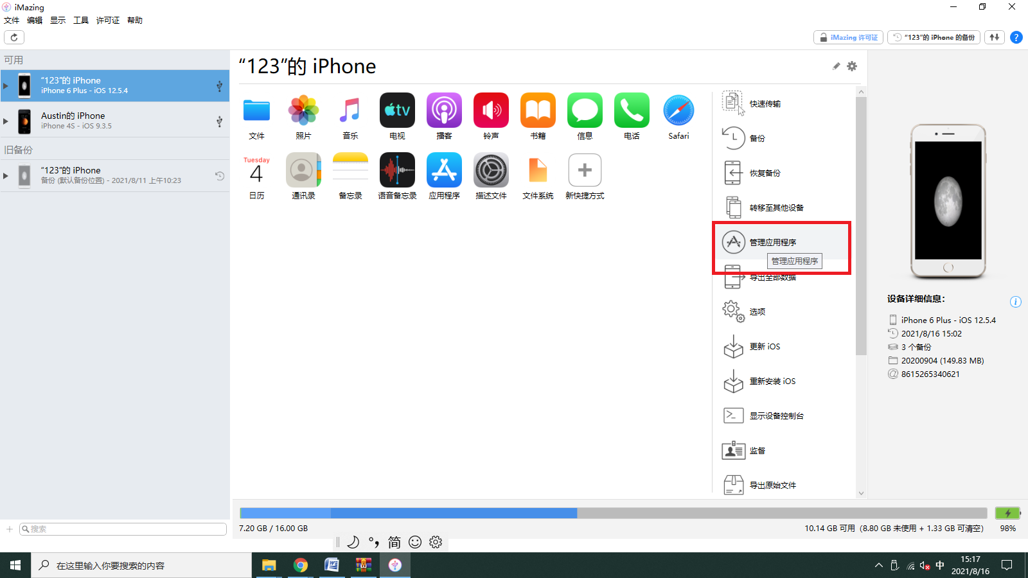Open the 描述文件 (Profiles) icon
The width and height of the screenshot is (1028, 578).
coord(491,170)
